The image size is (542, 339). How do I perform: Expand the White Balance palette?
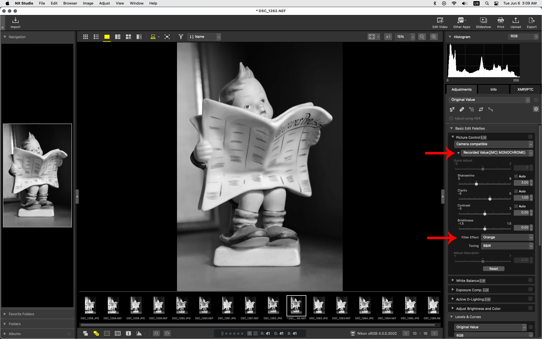point(453,280)
